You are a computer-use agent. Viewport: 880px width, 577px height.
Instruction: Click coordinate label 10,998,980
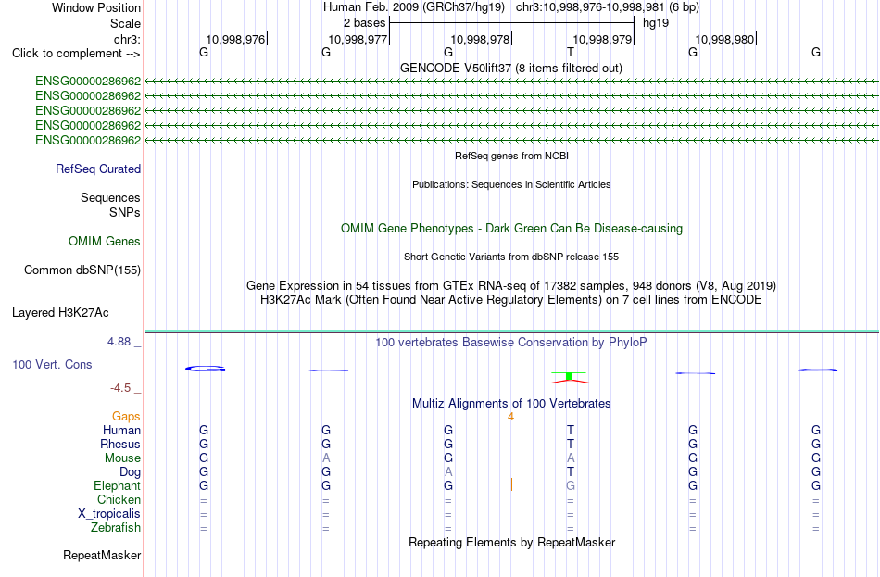tap(724, 39)
